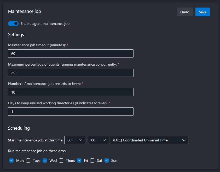Open the start hour dropdown
This screenshot has height=172, width=220.
pyautogui.click(x=74, y=140)
